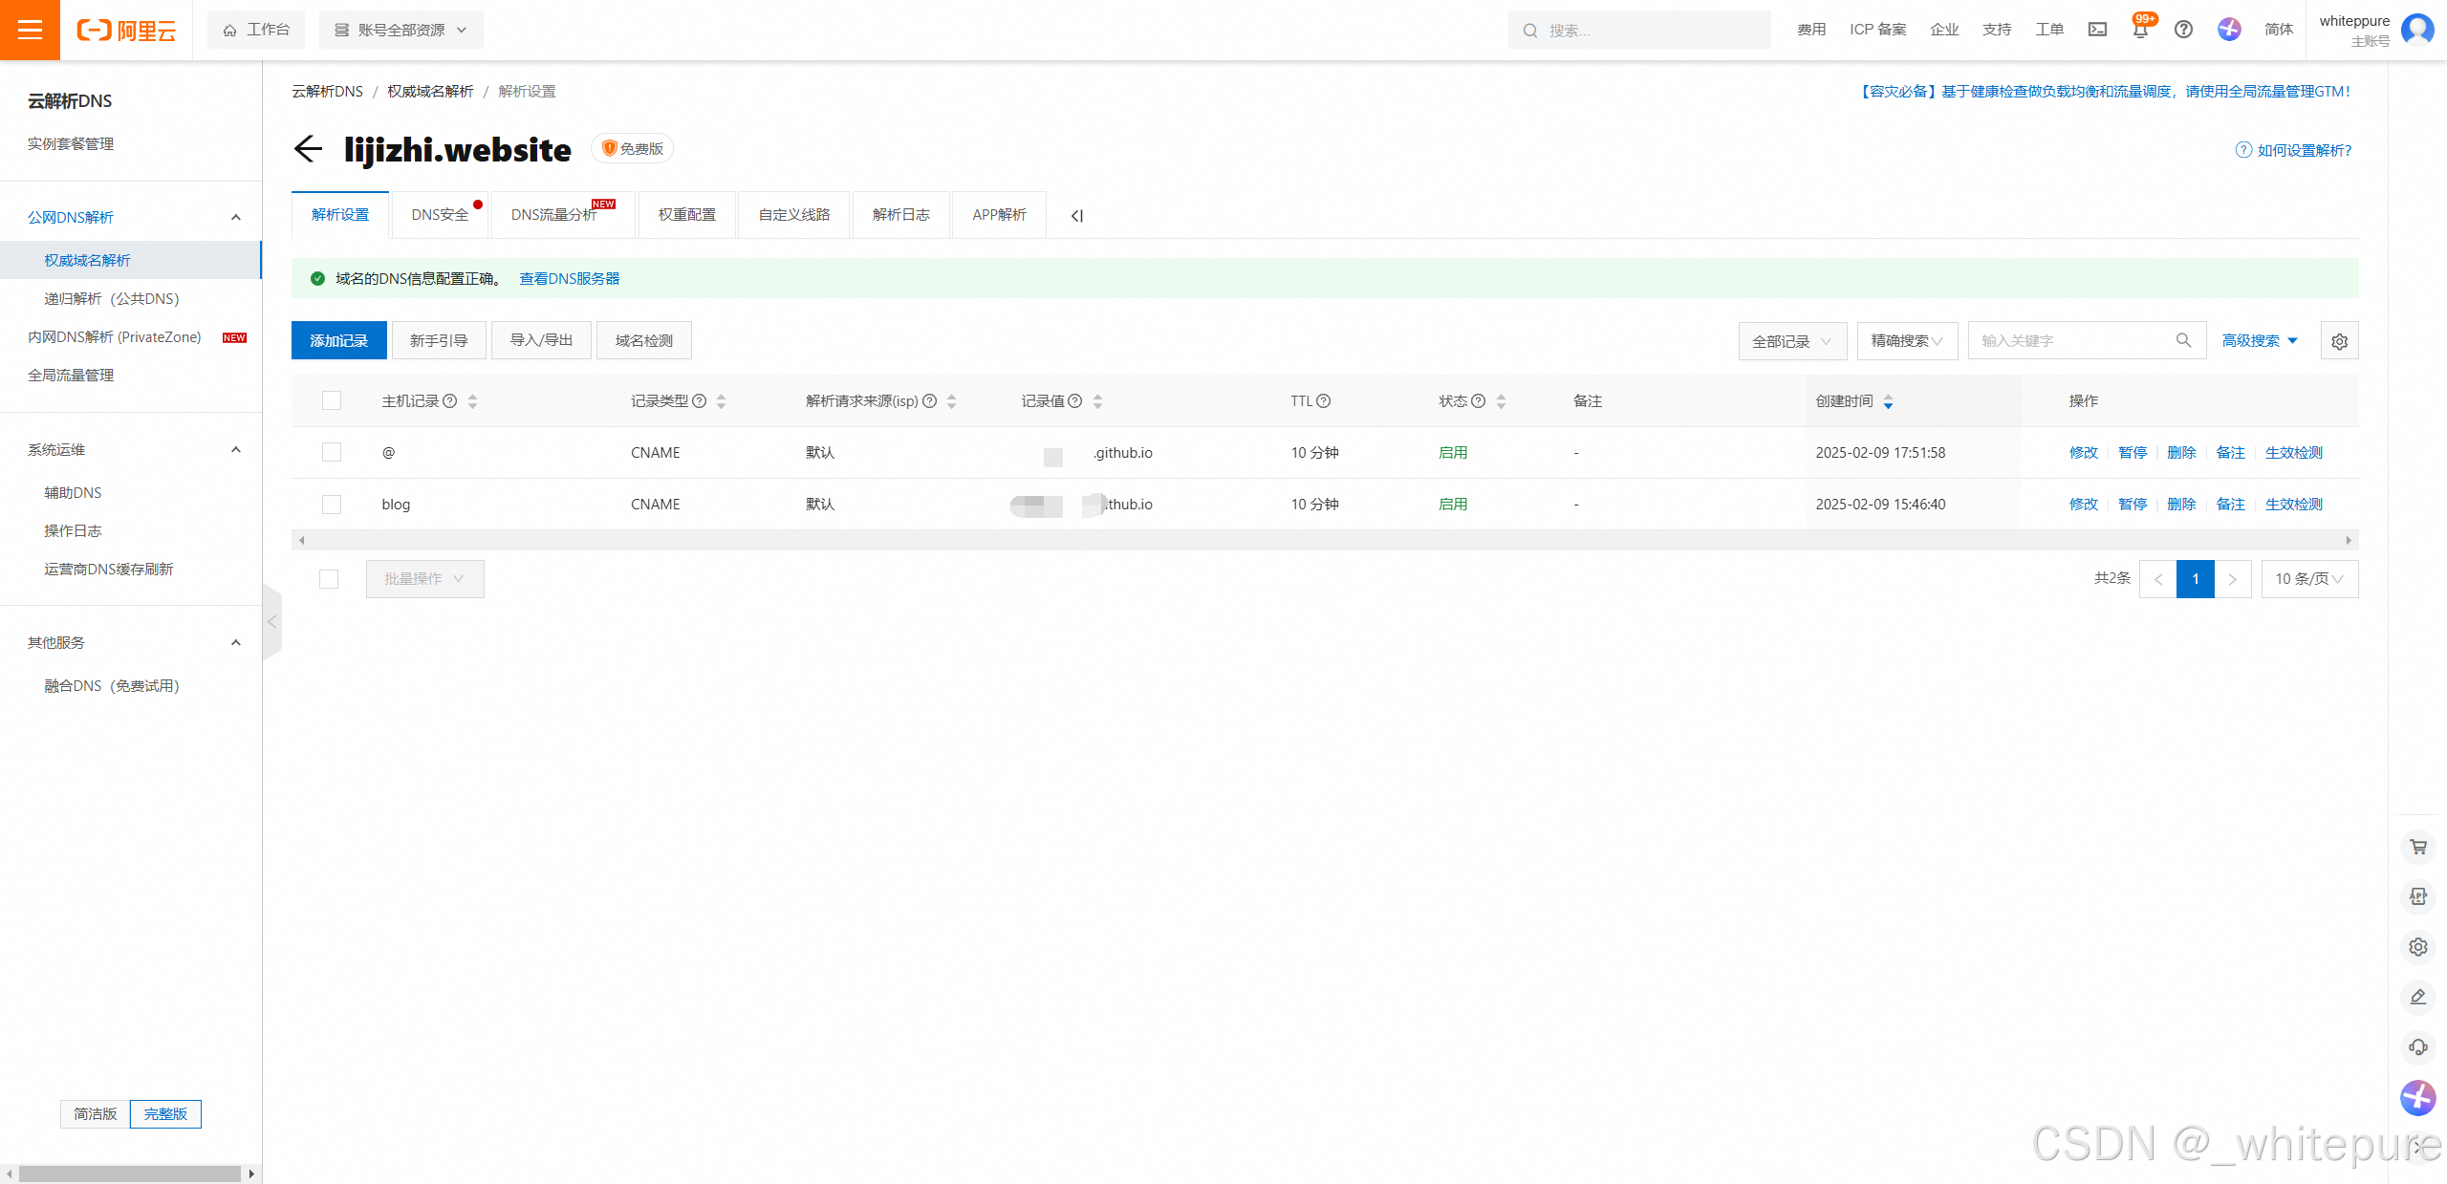
Task: Open the notifications bell with 99+ badge
Action: click(x=2140, y=30)
